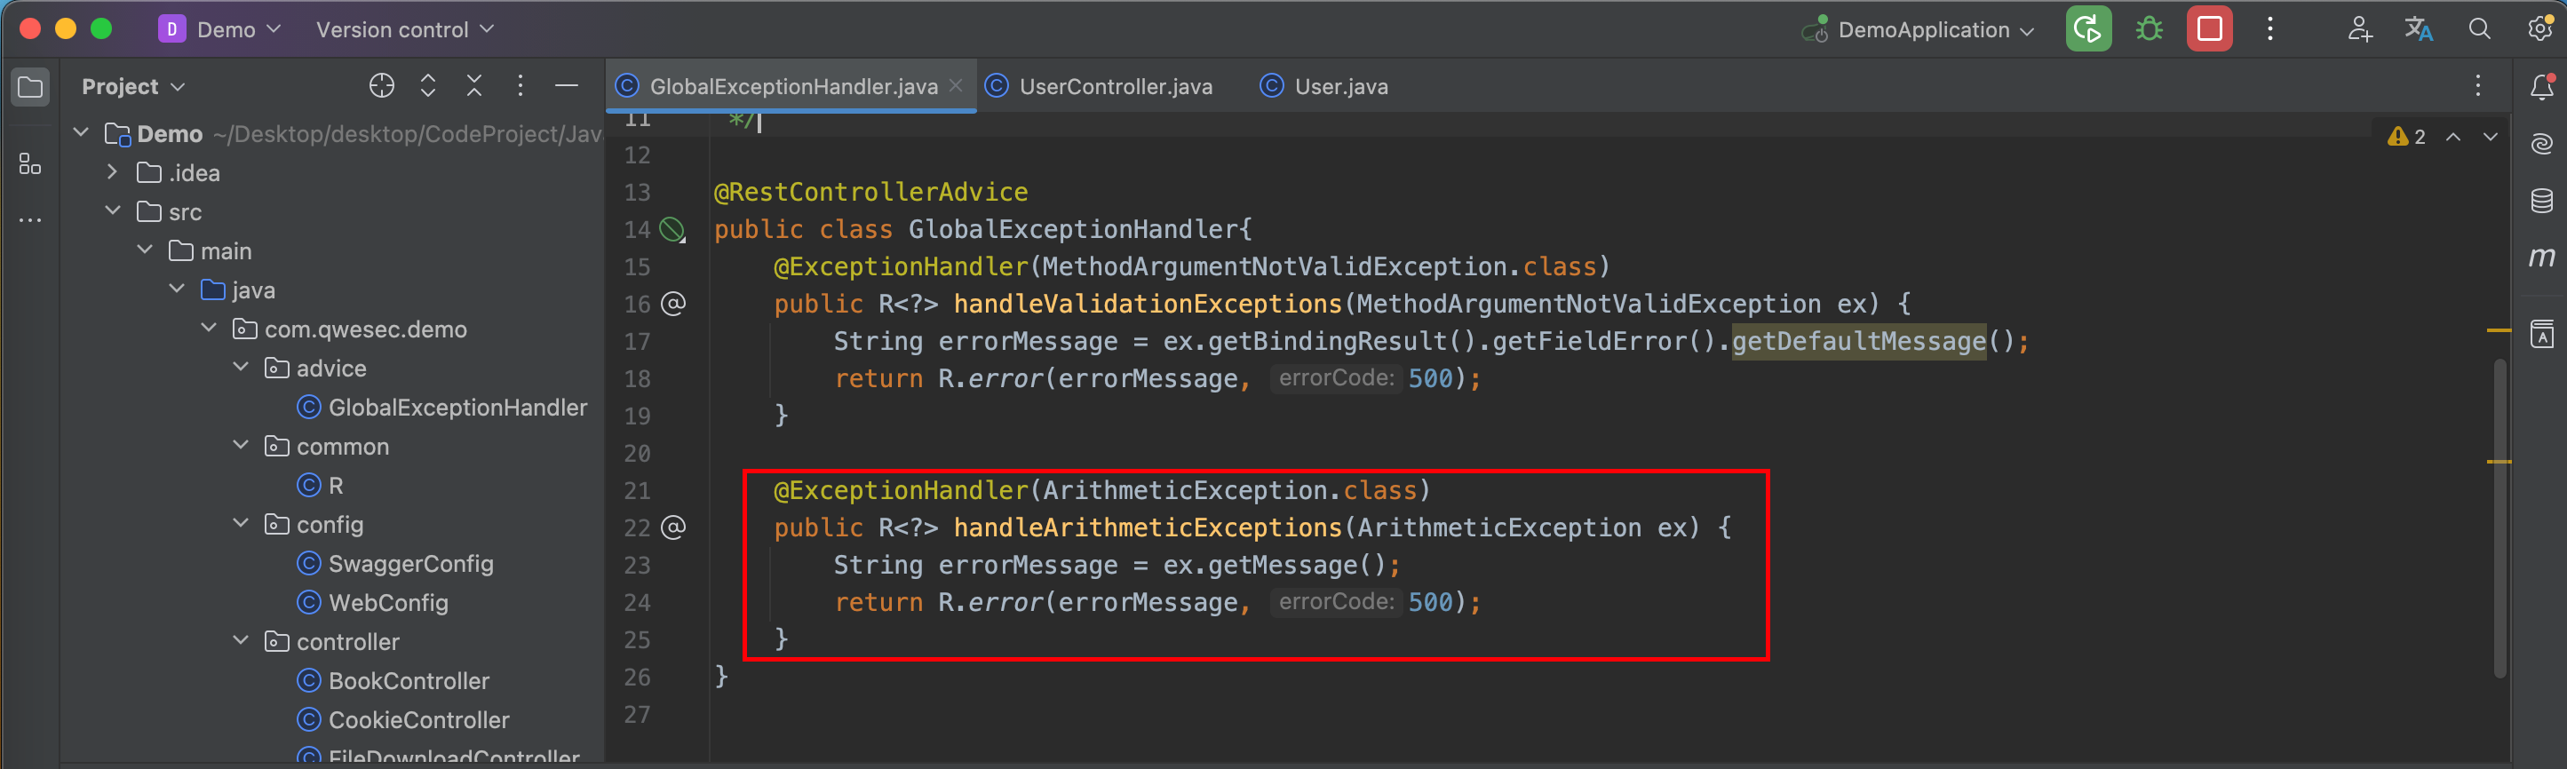Select BookController class in tree
This screenshot has width=2567, height=769.
(393, 680)
